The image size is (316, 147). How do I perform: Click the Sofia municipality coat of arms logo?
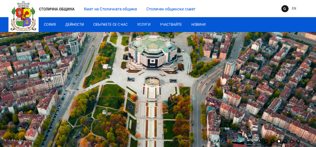(23, 16)
